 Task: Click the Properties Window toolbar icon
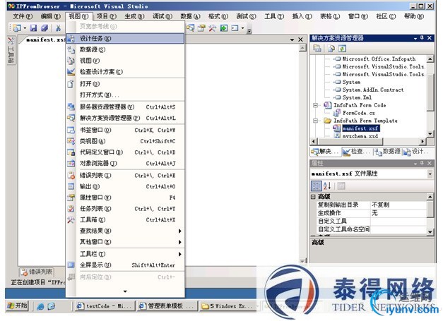tap(201, 28)
